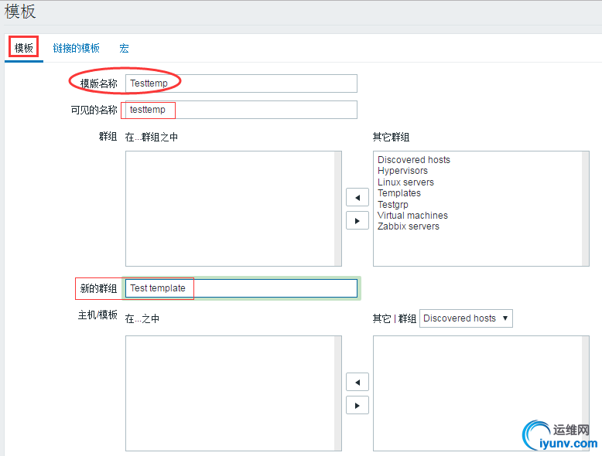
Task: Click the left arrow between the group lists
Action: (x=357, y=197)
